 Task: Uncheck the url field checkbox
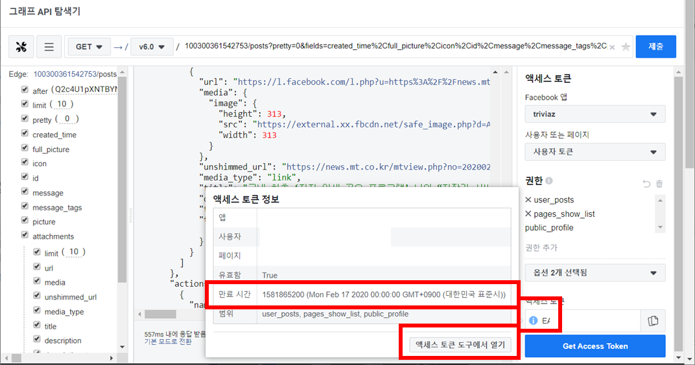click(x=37, y=267)
